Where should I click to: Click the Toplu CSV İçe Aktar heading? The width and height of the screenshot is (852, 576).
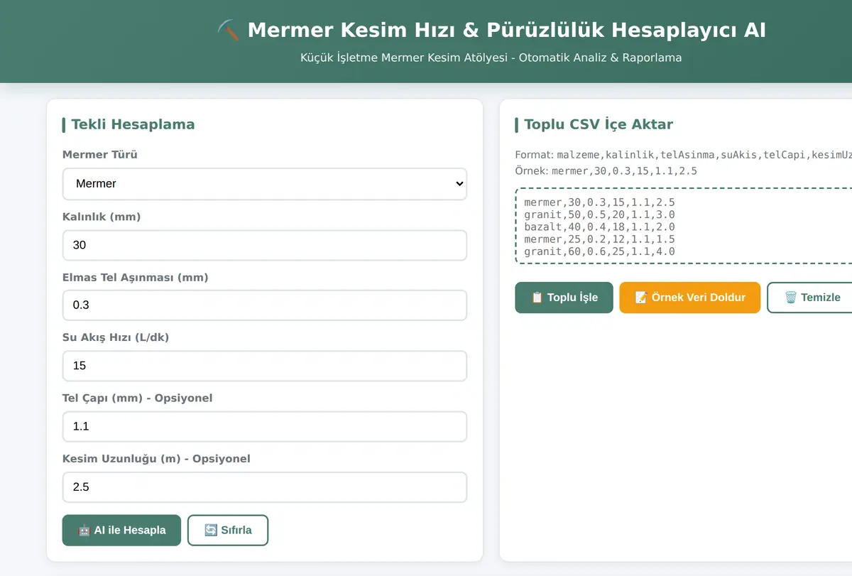[599, 124]
